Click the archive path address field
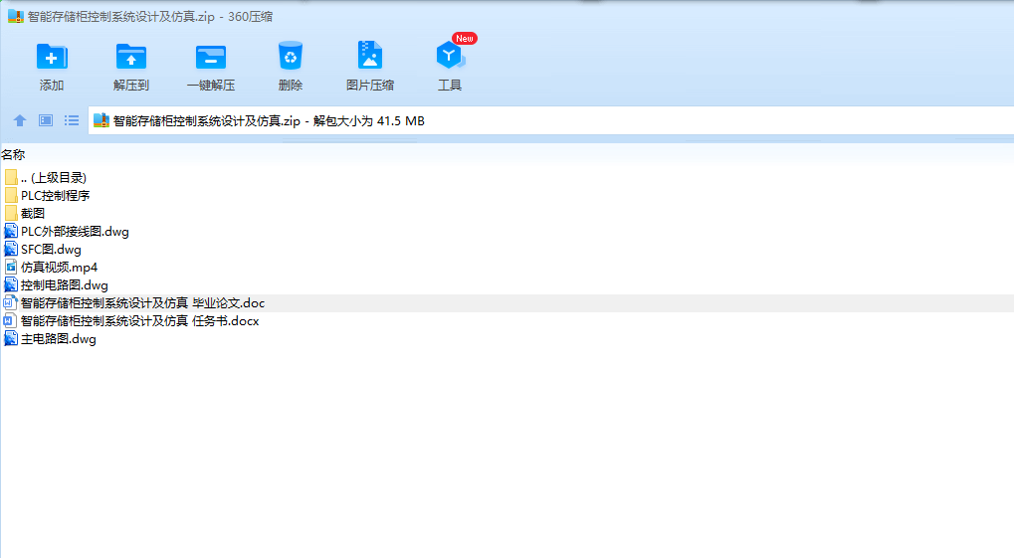Screen dimensions: 1014x558 (551, 121)
